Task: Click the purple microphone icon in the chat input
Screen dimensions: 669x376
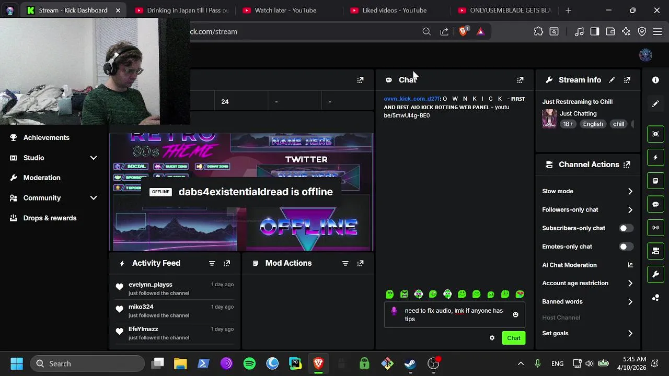Action: pos(394,311)
